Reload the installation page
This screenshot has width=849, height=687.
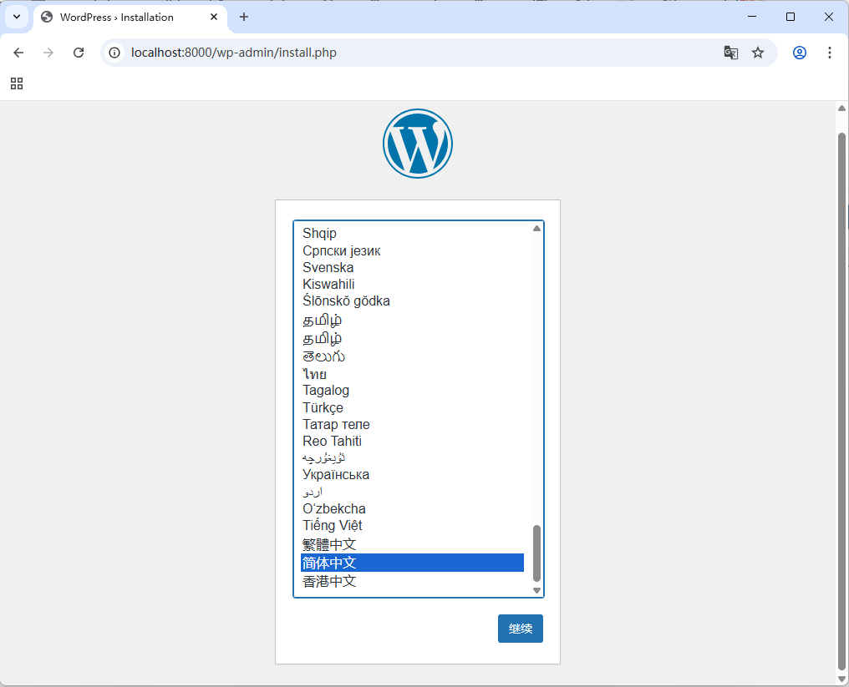79,53
